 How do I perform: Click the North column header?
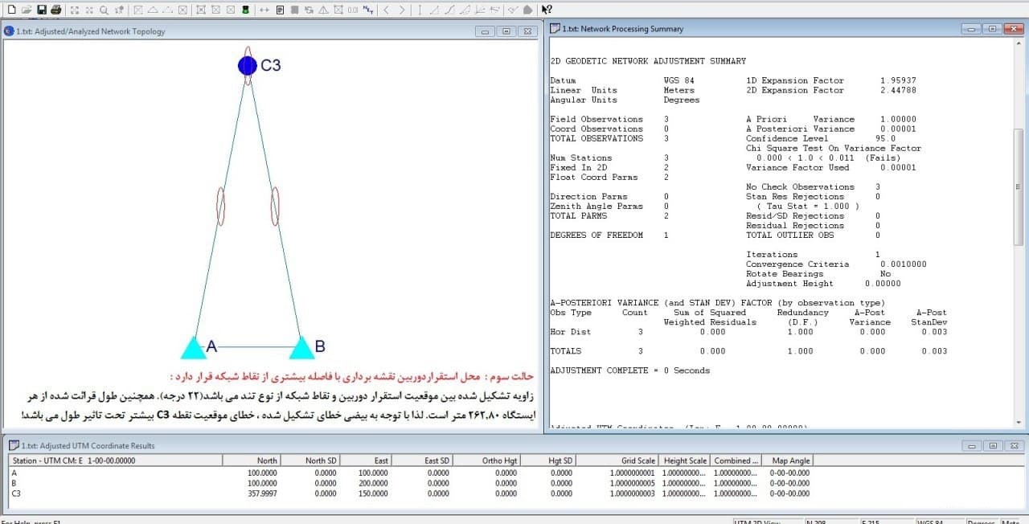267,461
